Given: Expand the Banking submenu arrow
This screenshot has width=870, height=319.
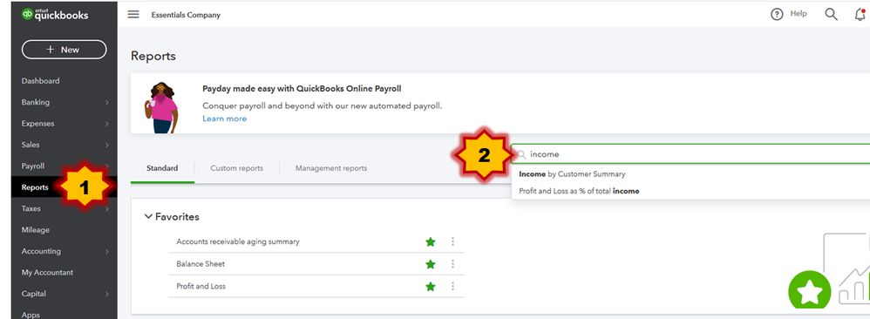Looking at the screenshot, I should click(x=106, y=103).
